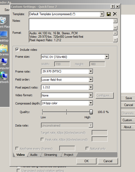This screenshot has height=172, width=135.
Task: Open Desktop in the Render As sidebar
Action: [5, 36]
